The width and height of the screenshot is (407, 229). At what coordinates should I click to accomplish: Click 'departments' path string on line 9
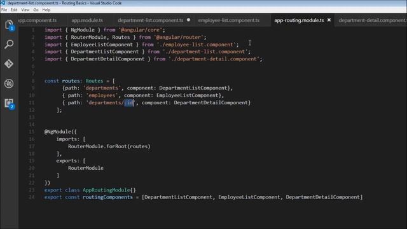[102, 88]
